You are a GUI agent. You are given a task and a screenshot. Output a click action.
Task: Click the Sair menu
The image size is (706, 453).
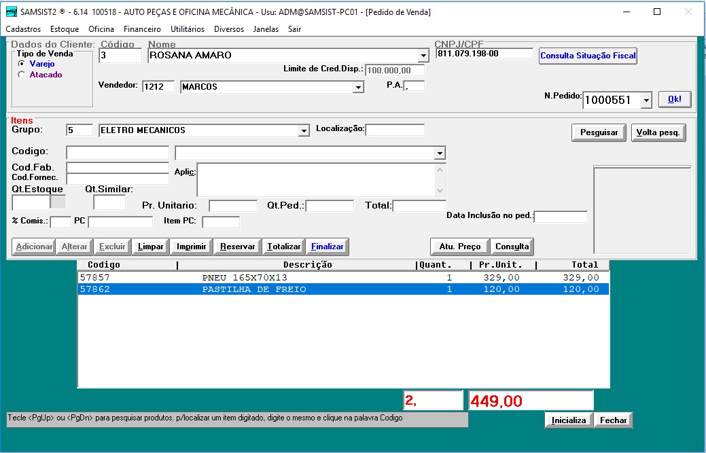[294, 29]
